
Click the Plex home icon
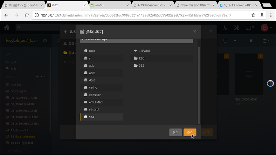pyautogui.click(x=7, y=28)
